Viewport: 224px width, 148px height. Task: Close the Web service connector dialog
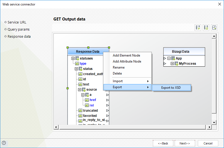(x=220, y=4)
